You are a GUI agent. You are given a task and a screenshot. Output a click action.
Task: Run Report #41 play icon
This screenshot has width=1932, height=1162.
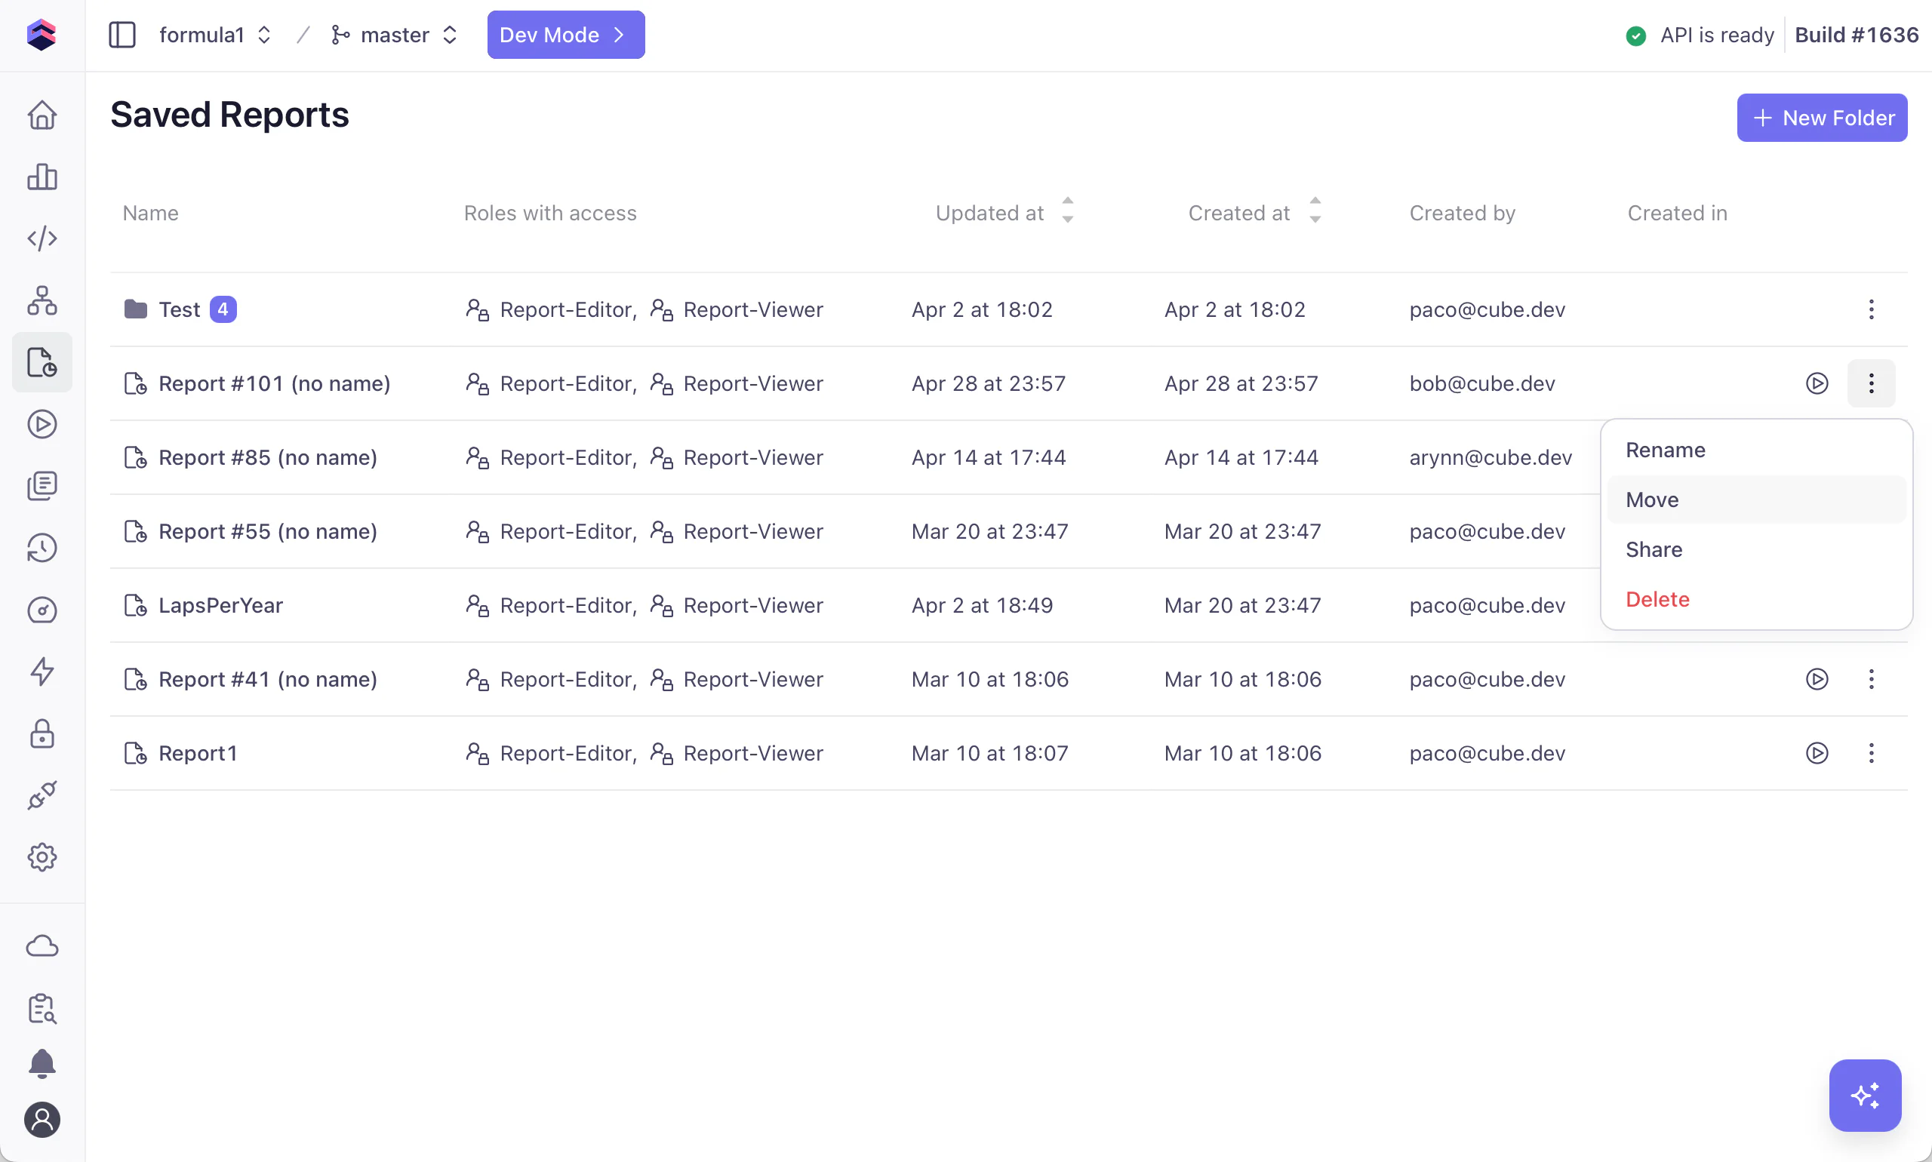click(x=1817, y=679)
